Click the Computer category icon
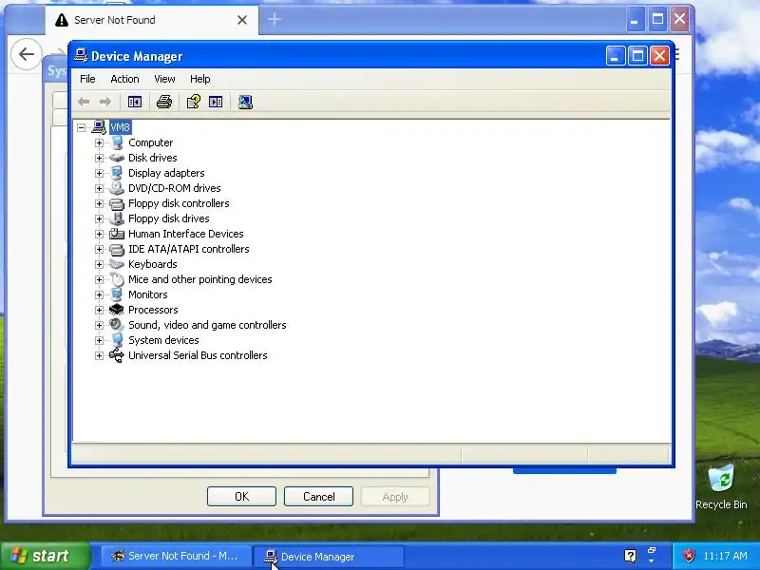Screen dimensions: 760x570 click(117, 142)
